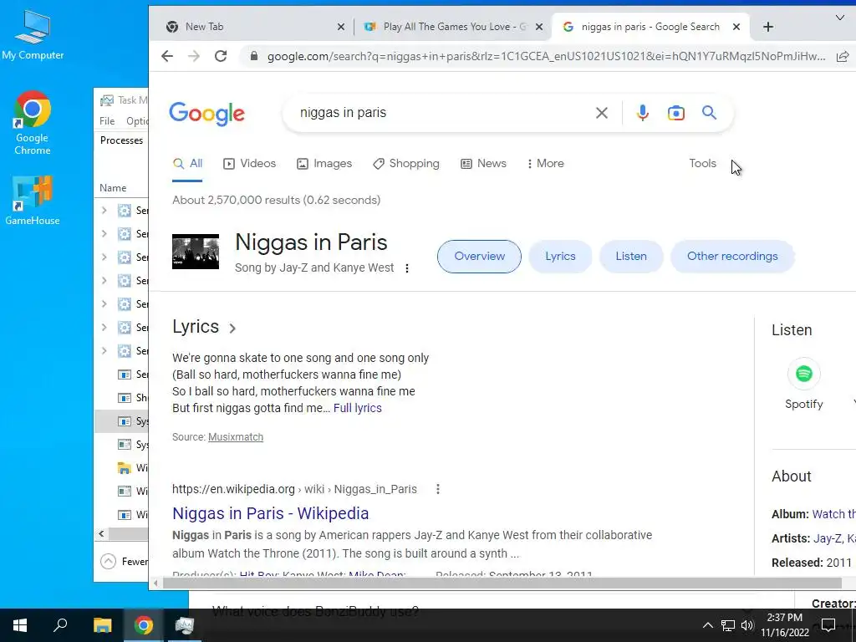Open the Windows Start menu

pyautogui.click(x=20, y=625)
